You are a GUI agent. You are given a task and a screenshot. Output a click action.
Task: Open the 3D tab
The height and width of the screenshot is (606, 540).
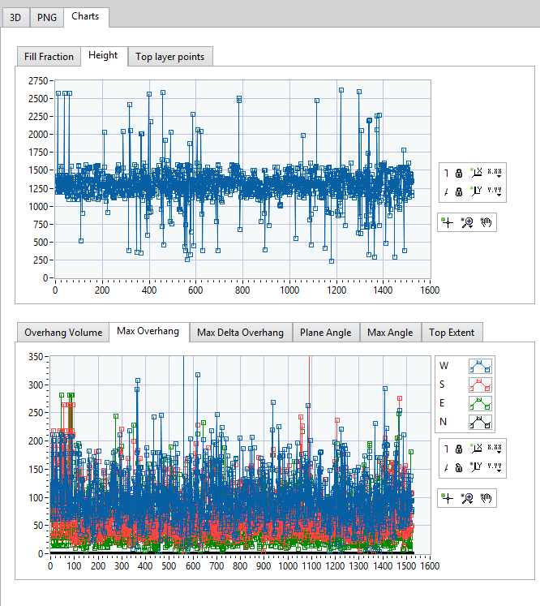click(15, 18)
